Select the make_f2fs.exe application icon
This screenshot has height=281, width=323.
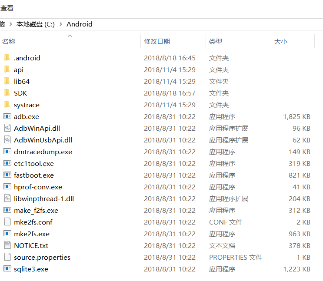click(x=7, y=210)
